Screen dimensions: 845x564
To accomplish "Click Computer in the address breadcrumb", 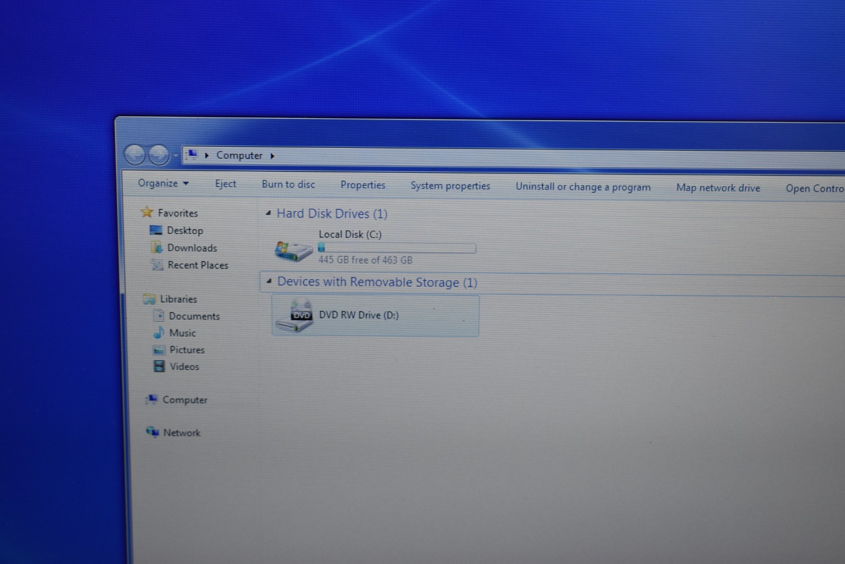I will click(239, 155).
